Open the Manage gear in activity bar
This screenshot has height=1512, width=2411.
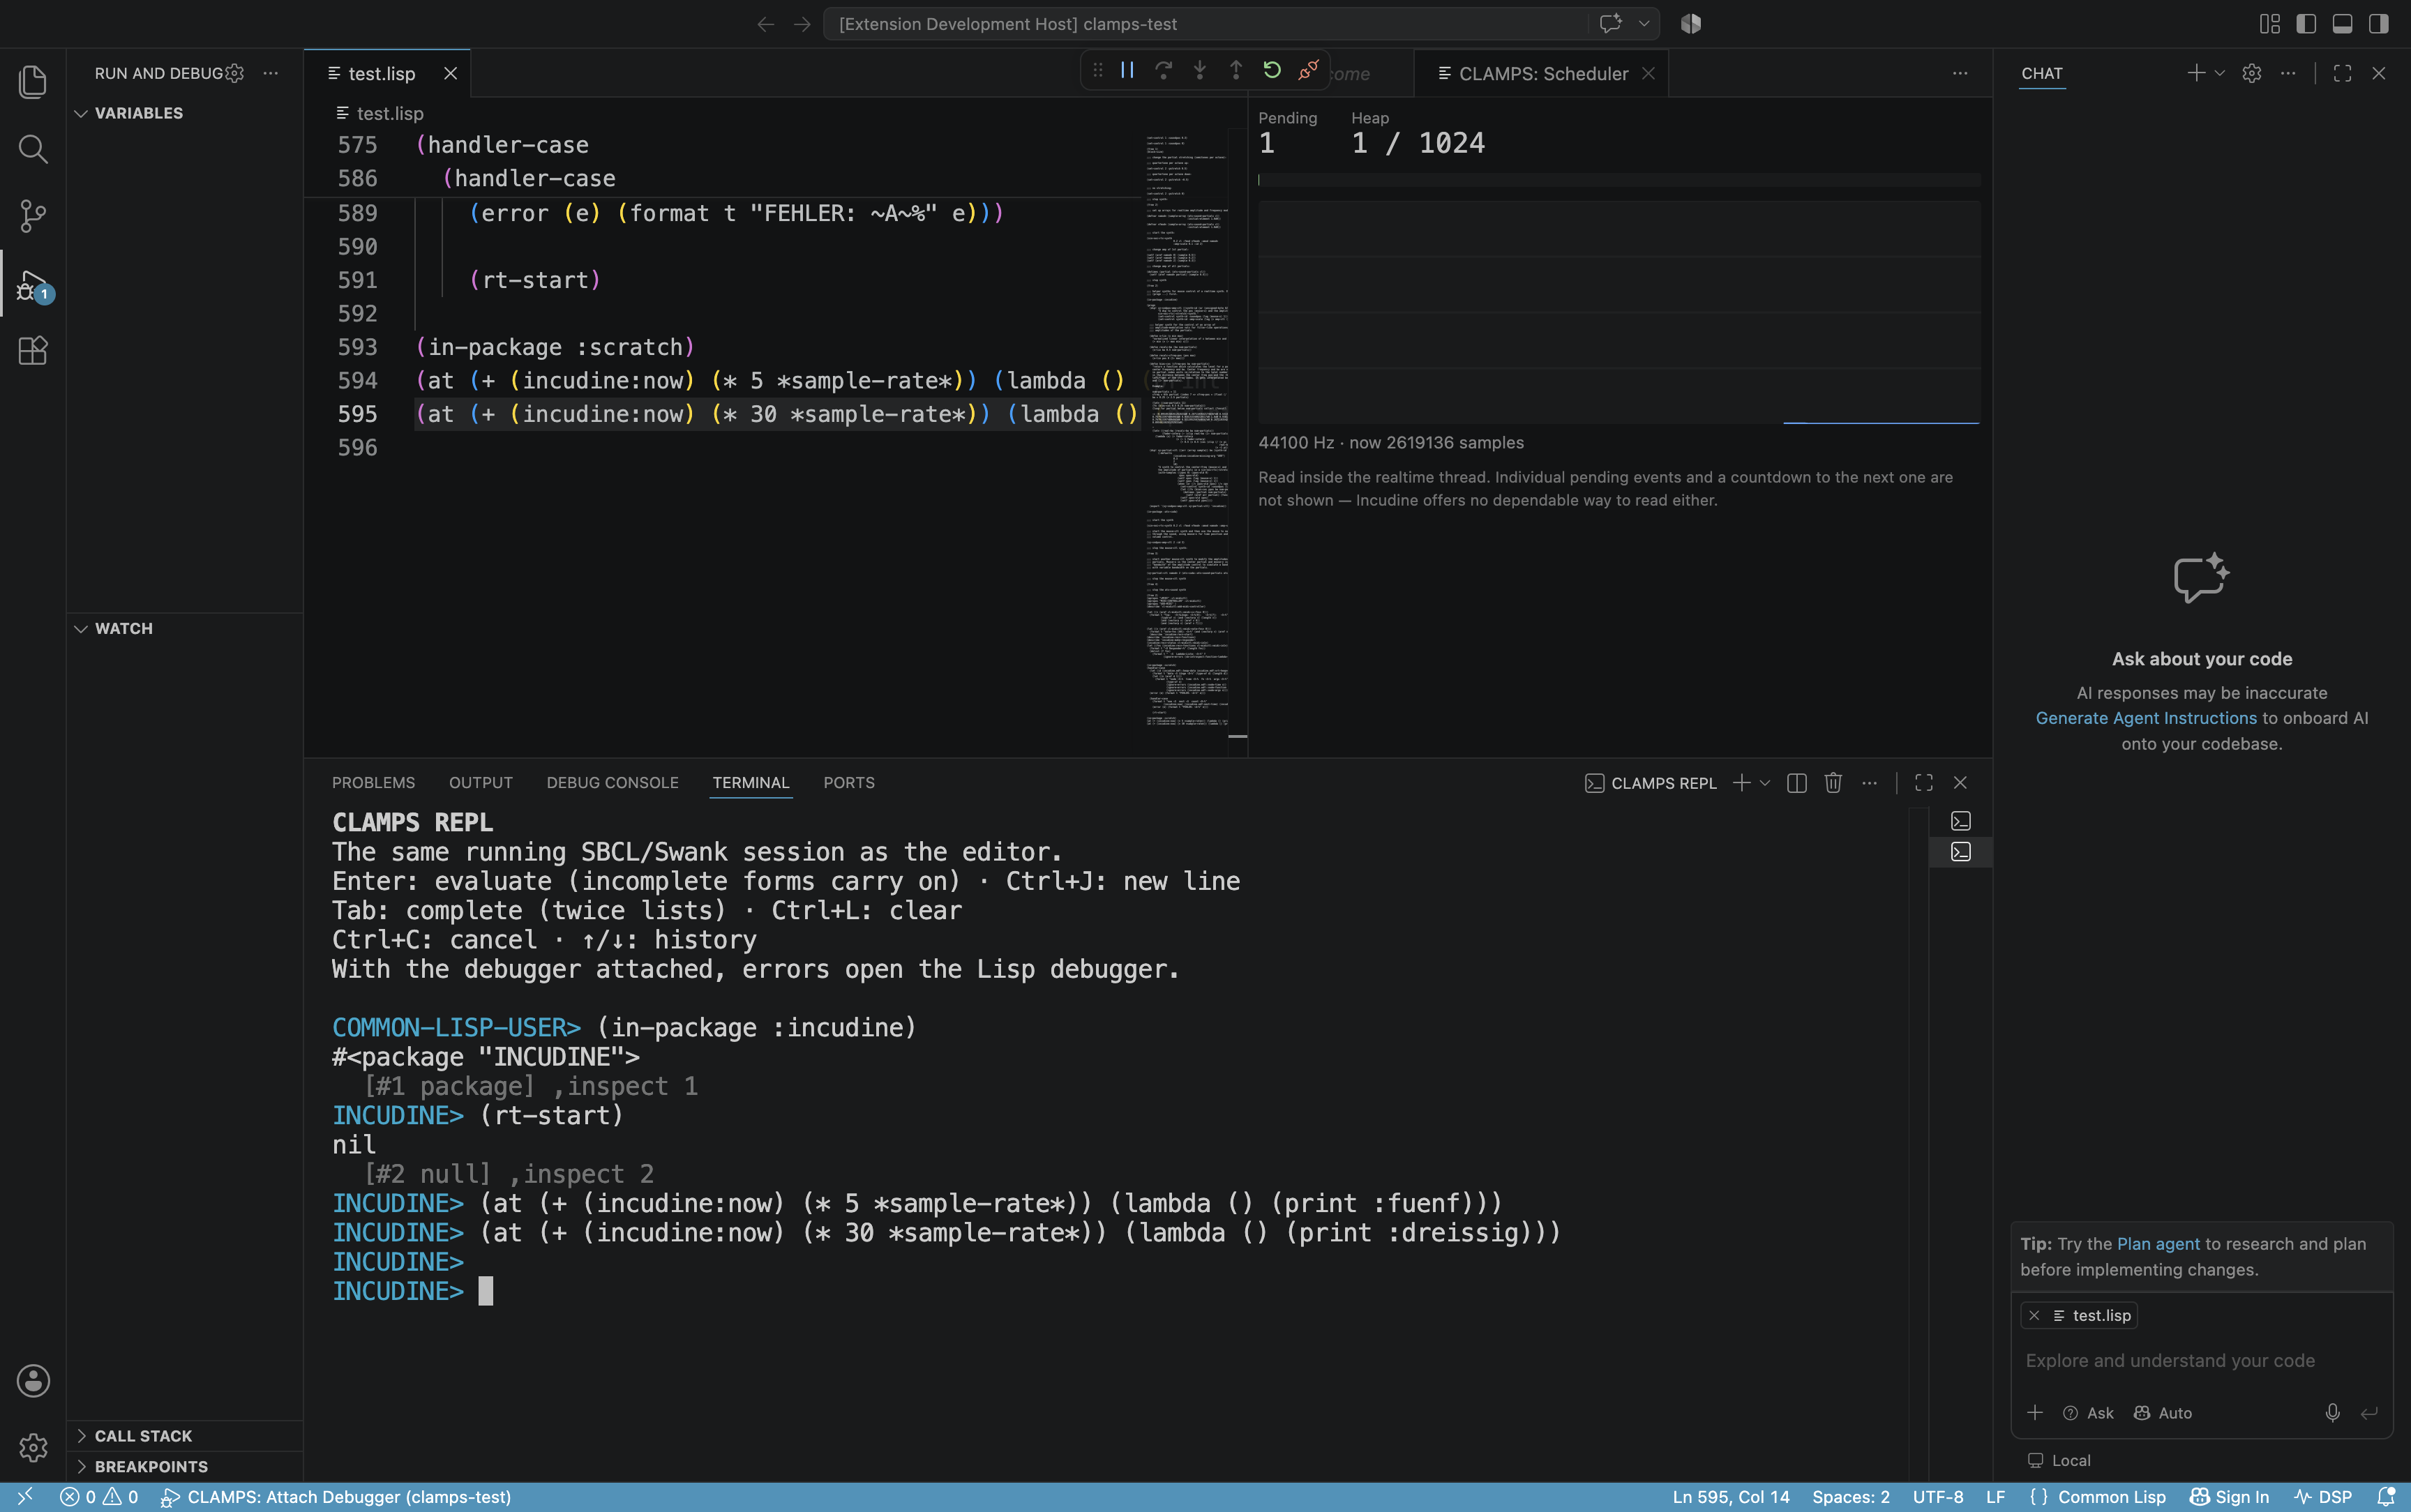tap(33, 1447)
